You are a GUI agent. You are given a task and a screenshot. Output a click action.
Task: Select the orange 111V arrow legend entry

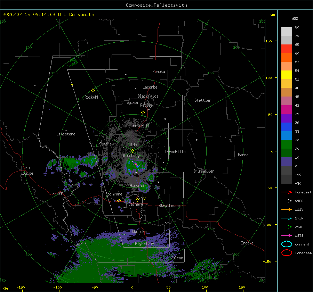tap(287, 209)
